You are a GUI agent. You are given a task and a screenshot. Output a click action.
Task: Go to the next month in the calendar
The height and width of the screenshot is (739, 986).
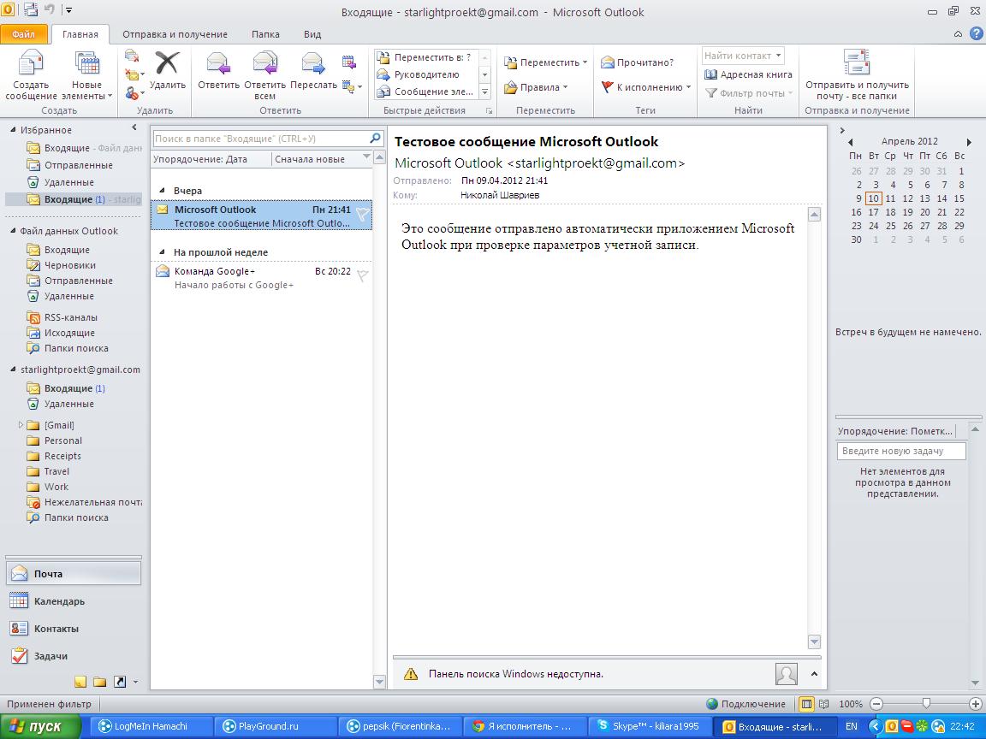pos(969,142)
